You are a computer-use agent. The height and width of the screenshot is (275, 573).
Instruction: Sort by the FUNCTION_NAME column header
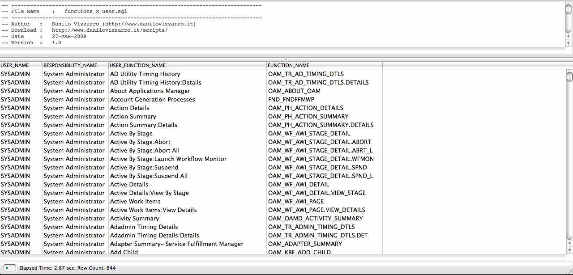tap(325, 65)
